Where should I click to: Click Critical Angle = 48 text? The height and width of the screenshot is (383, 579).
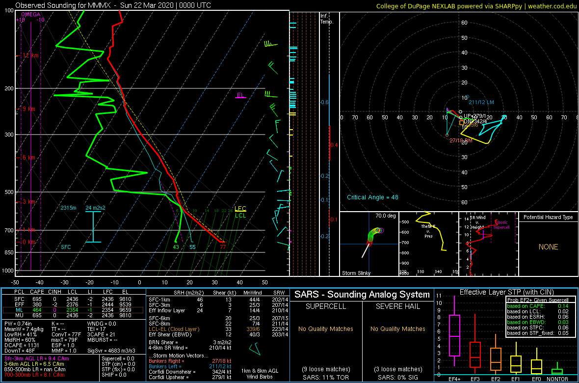click(372, 197)
